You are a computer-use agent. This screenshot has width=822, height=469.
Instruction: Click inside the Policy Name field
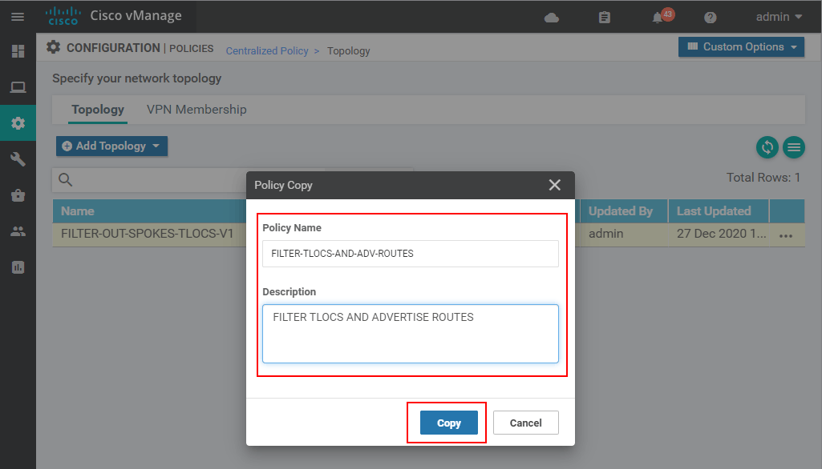[410, 254]
